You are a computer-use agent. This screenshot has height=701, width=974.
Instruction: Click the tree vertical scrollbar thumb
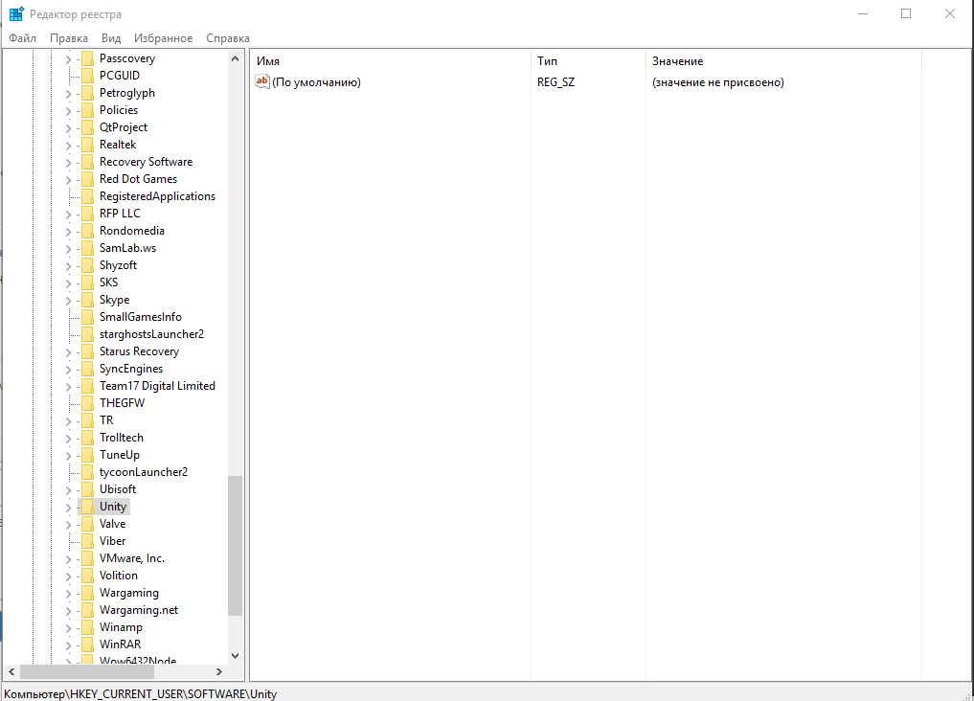(235, 545)
